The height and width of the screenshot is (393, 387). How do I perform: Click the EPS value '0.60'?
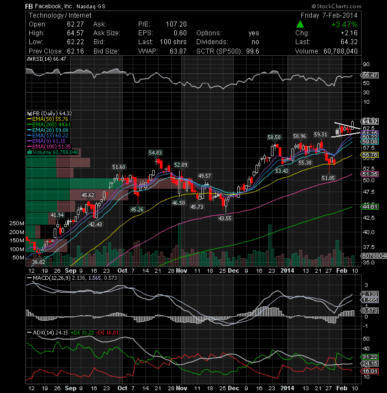point(180,33)
